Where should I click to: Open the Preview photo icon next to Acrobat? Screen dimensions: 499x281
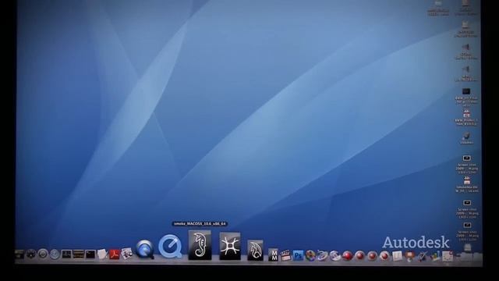coord(126,254)
